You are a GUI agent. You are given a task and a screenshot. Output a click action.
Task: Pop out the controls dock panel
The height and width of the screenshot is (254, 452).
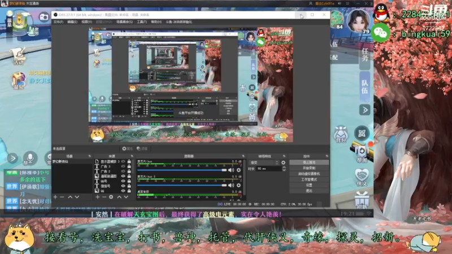tap(327, 156)
